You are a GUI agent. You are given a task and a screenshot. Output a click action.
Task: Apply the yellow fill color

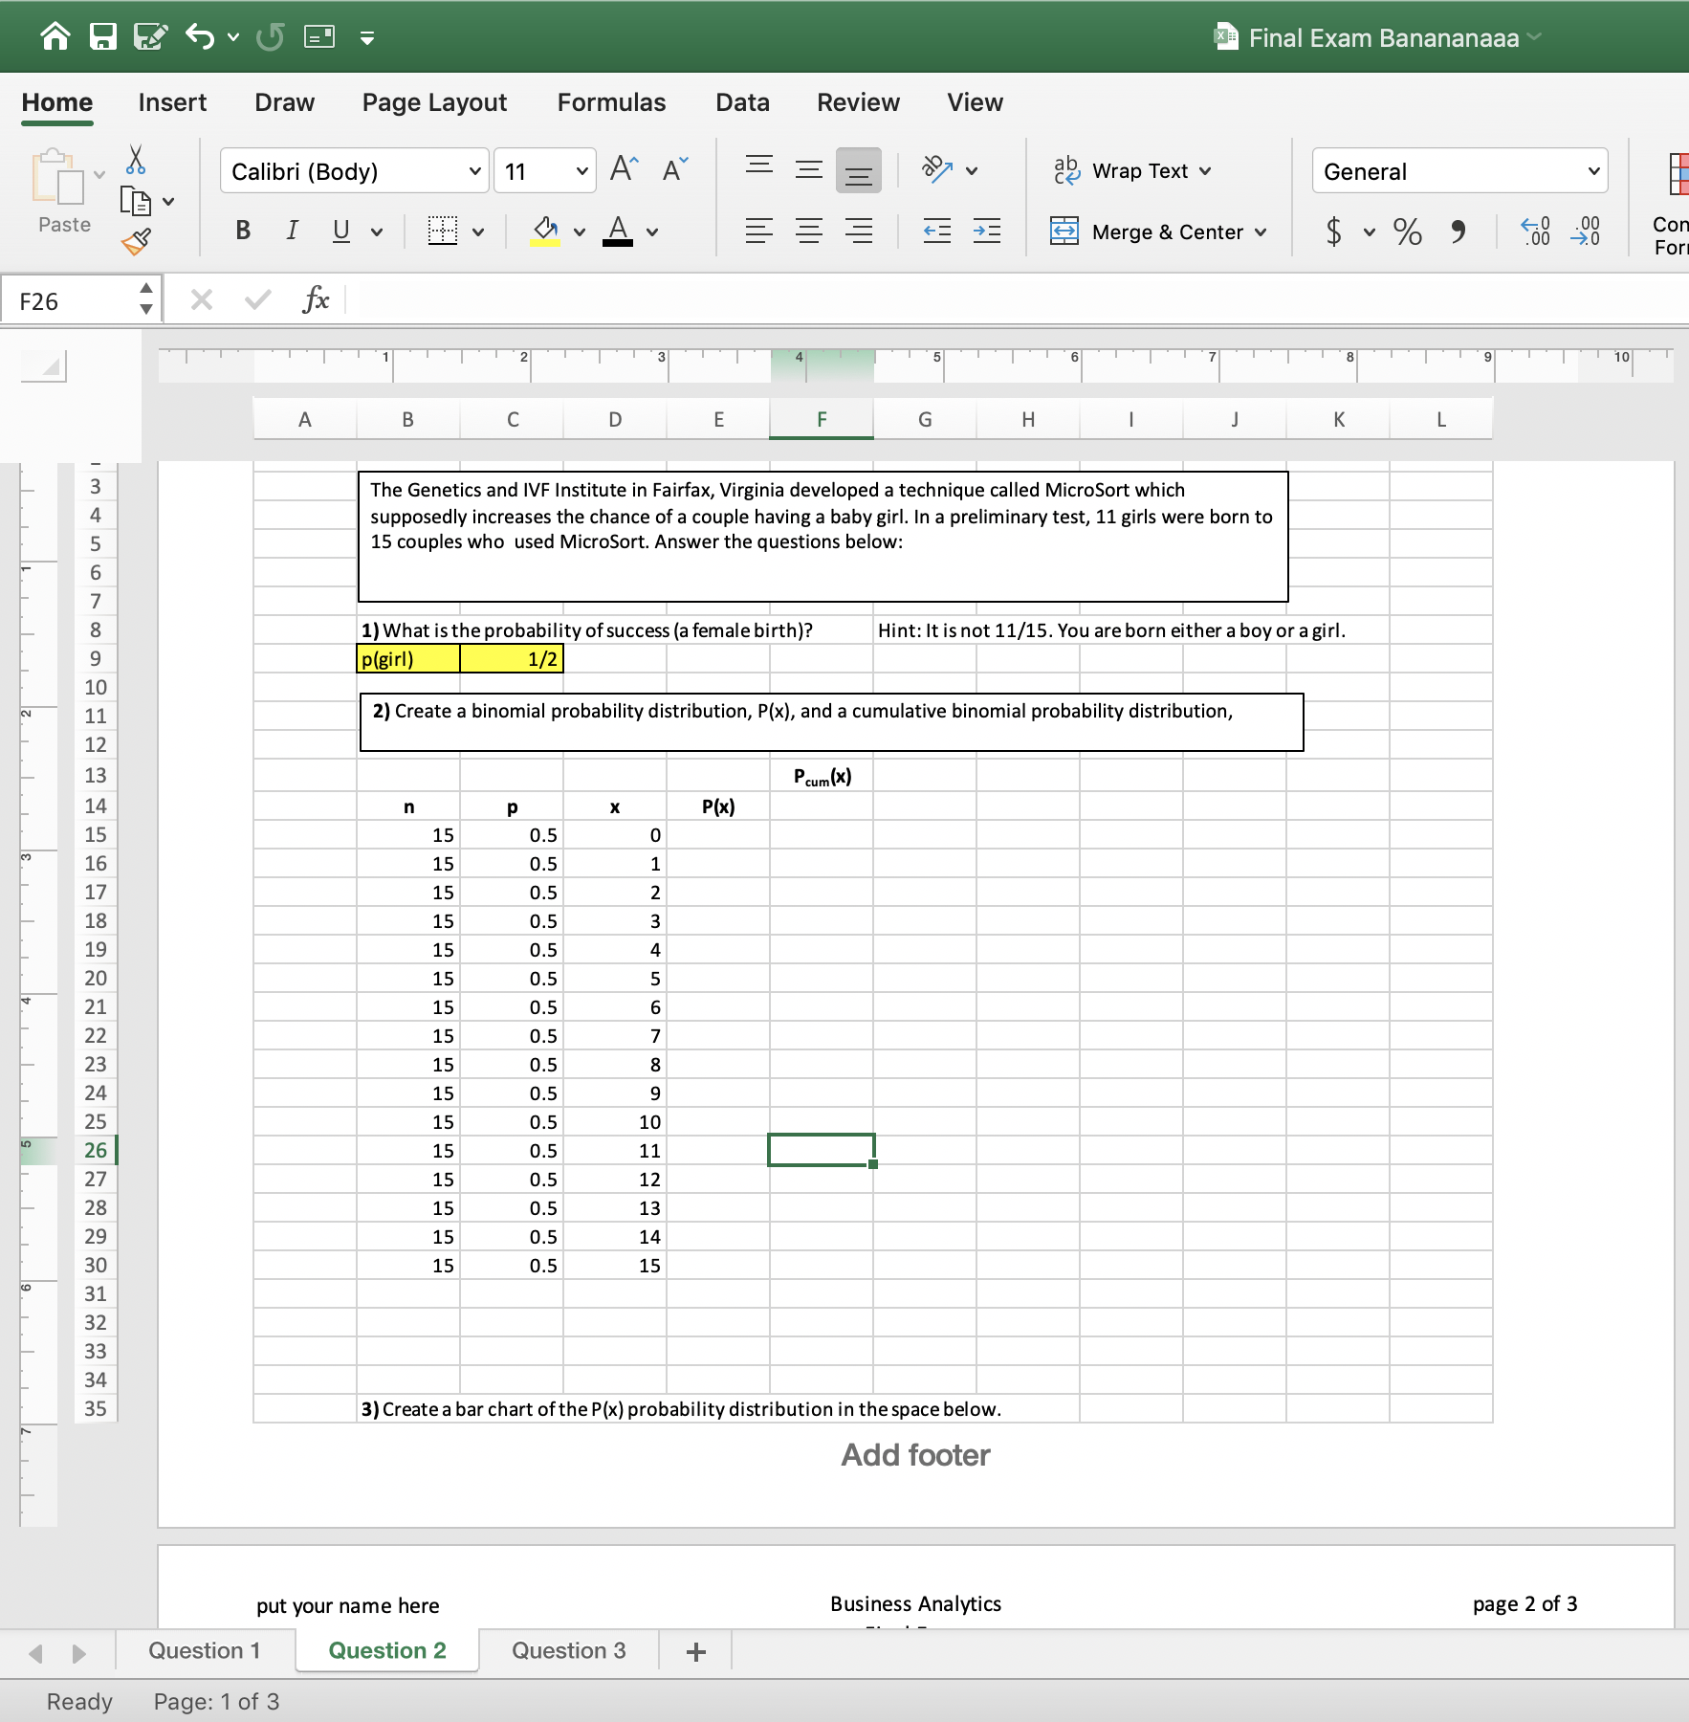click(x=545, y=231)
